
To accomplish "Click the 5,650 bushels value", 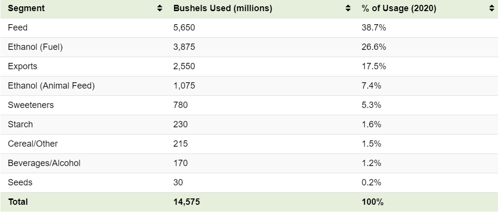I will point(184,28).
